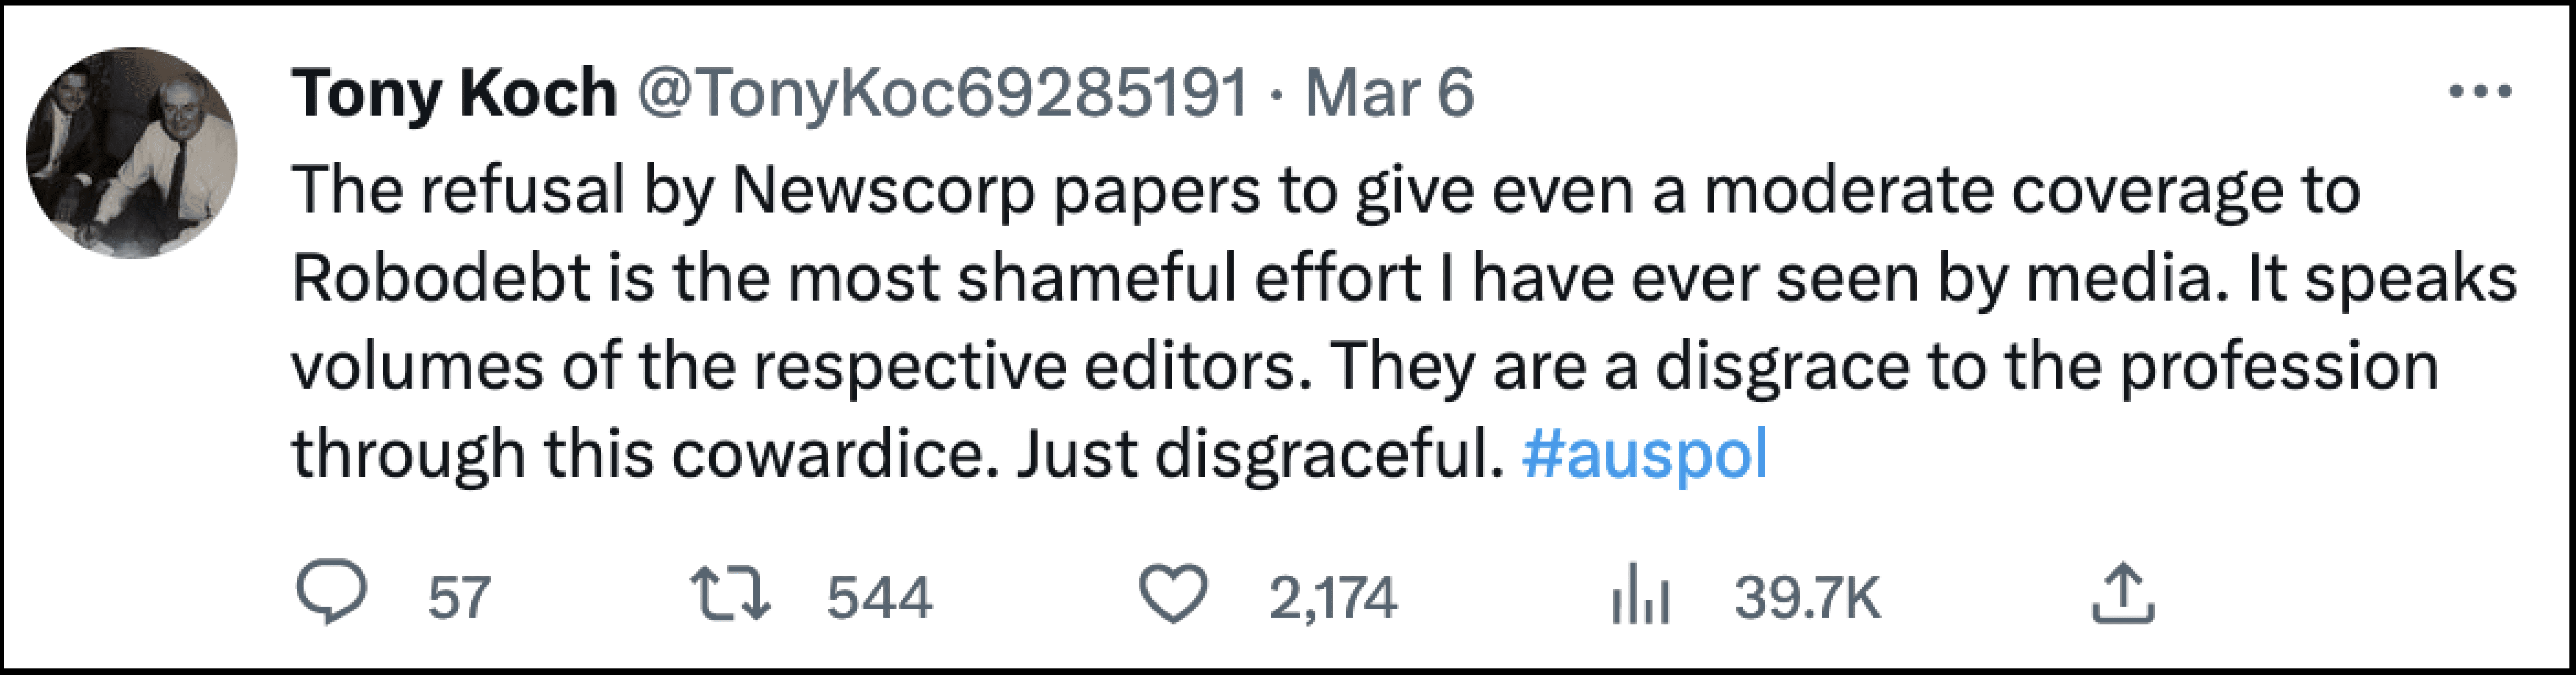Screen dimensions: 2576x675
Task: Click the 2,174 likes count
Action: point(1332,597)
